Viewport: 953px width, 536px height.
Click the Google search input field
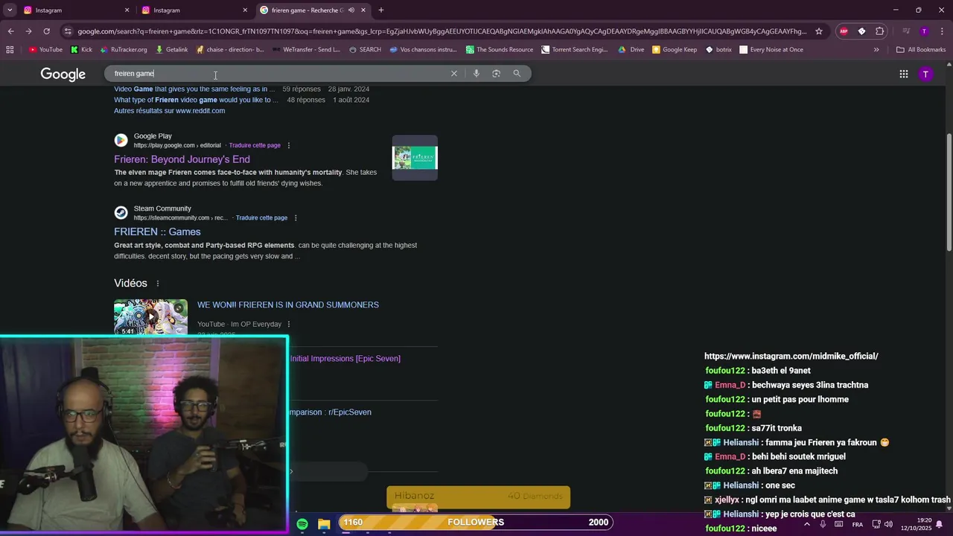click(x=279, y=74)
